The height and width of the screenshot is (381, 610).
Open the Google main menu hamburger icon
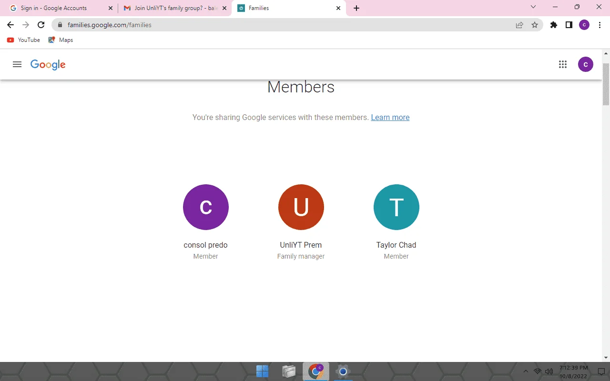coord(17,64)
